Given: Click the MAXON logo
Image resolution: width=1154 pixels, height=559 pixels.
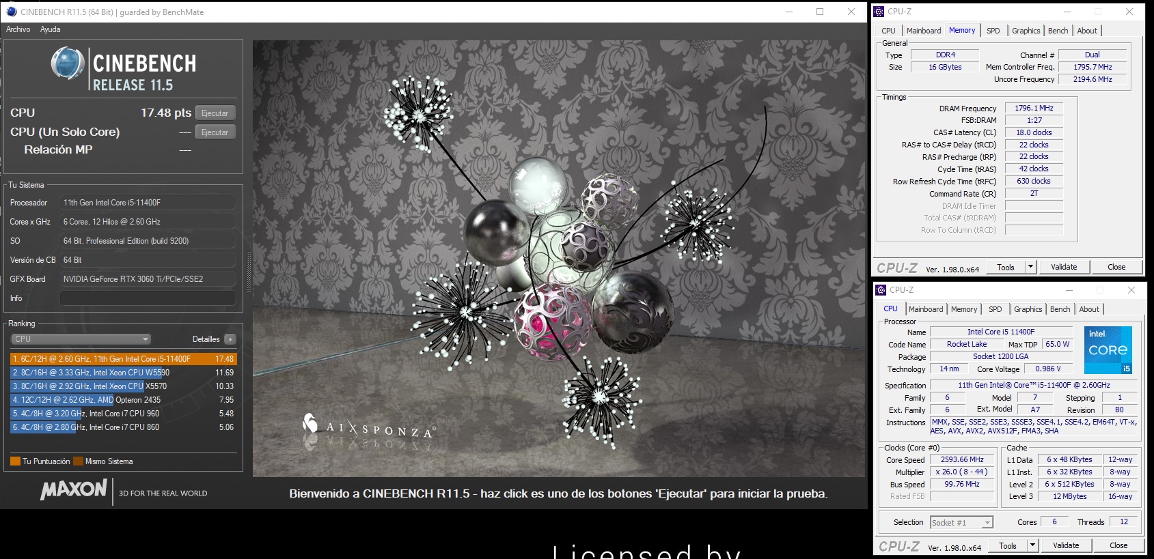Looking at the screenshot, I should point(74,490).
